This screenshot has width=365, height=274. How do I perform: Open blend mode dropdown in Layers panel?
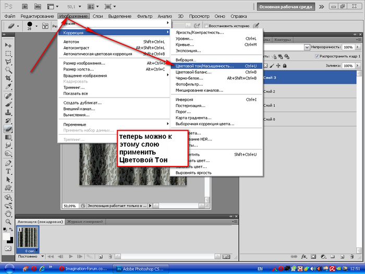click(x=307, y=47)
